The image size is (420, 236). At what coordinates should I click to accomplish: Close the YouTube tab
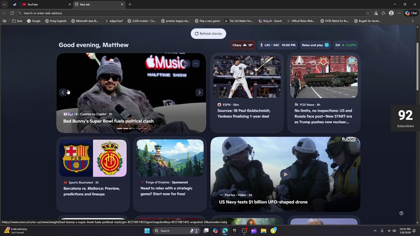[x=70, y=5]
